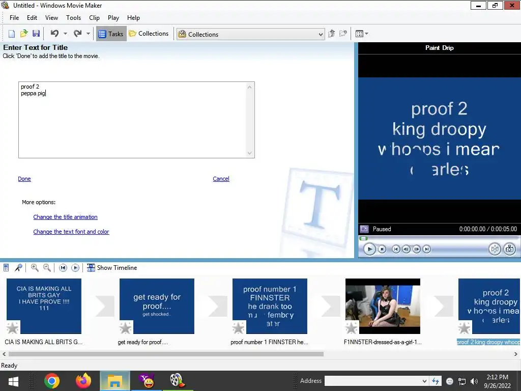Open the Collections location combo box
The width and height of the screenshot is (521, 391).
pos(251,34)
